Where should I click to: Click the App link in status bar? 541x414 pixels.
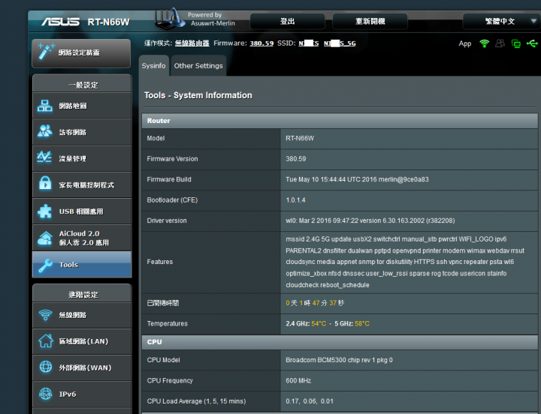coord(465,43)
